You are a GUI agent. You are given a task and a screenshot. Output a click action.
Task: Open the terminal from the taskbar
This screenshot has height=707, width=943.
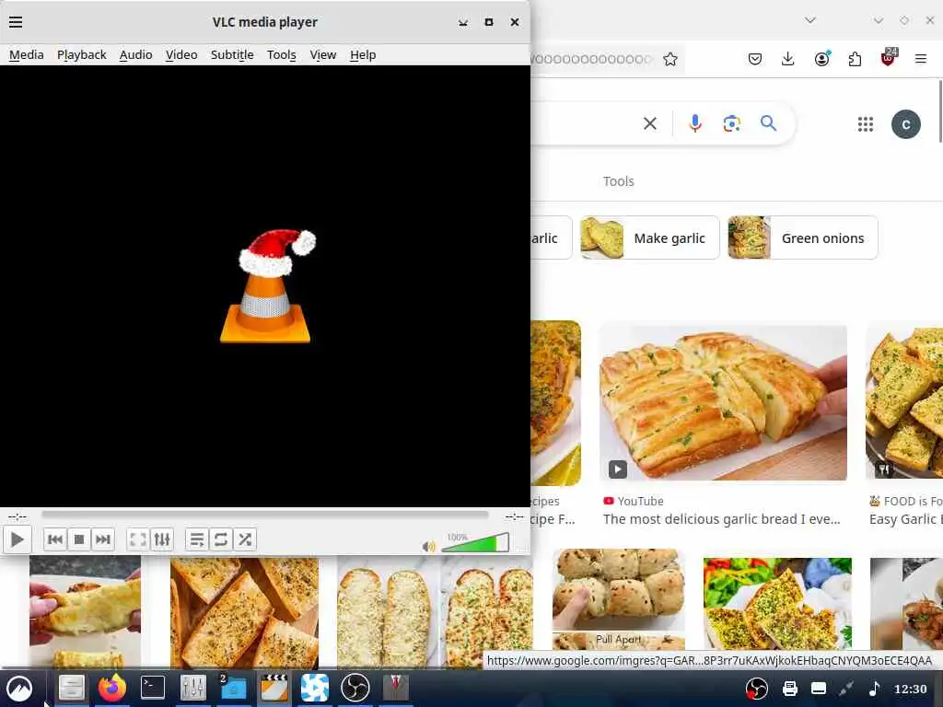coord(153,687)
